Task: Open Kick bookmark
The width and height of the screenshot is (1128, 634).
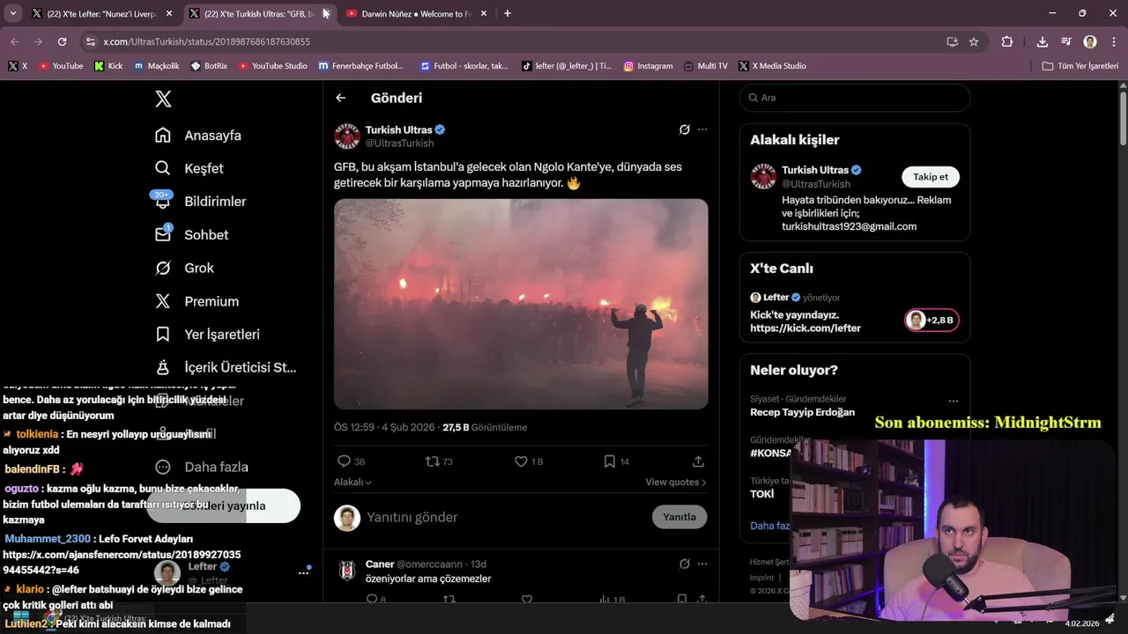Action: click(x=108, y=66)
